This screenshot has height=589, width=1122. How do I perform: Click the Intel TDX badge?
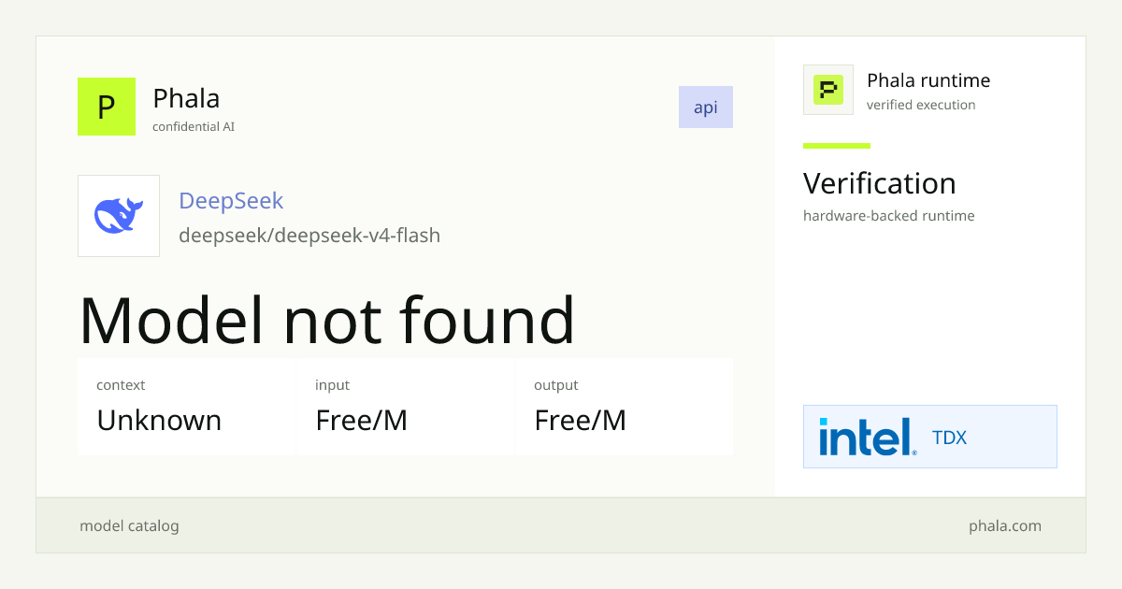coord(930,437)
